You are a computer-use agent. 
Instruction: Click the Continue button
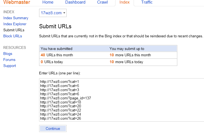(x=53, y=128)
